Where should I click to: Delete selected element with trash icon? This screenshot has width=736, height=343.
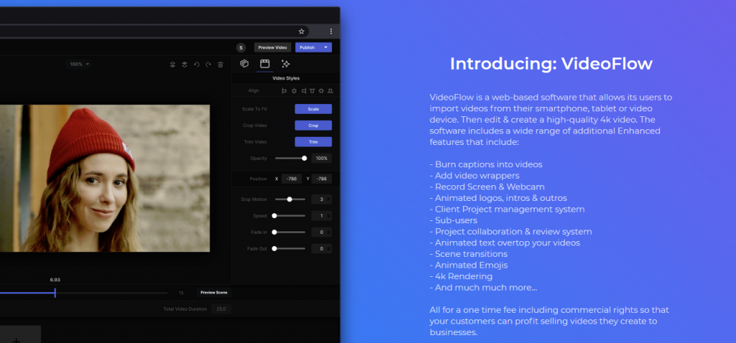pos(221,65)
